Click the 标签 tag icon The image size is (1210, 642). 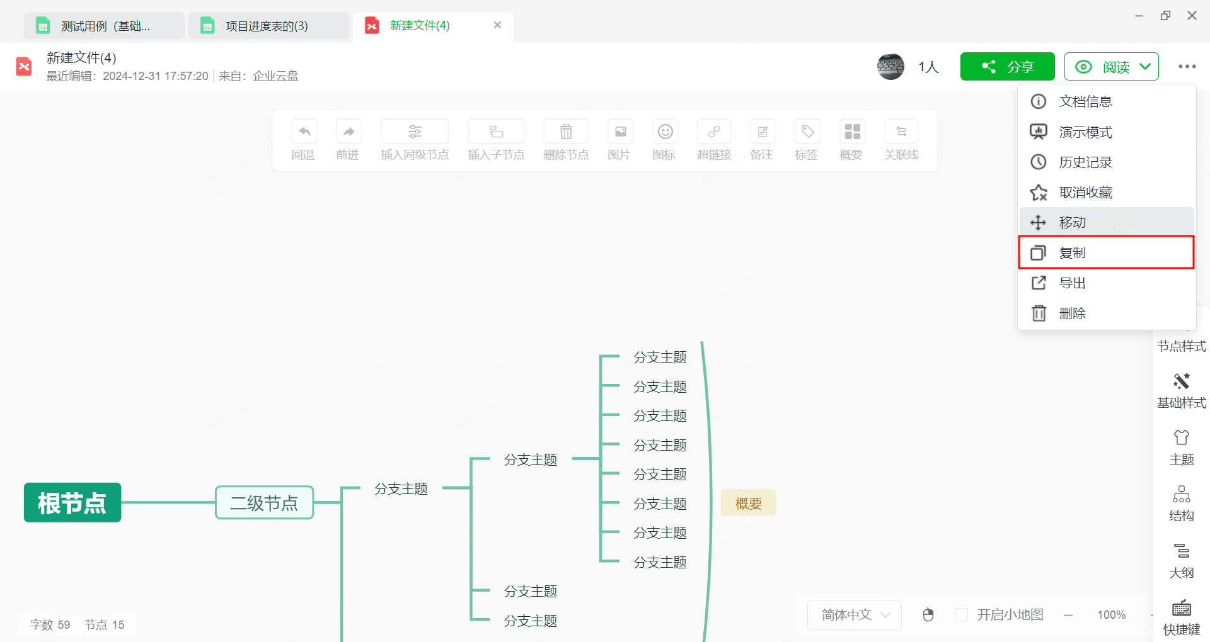click(807, 132)
